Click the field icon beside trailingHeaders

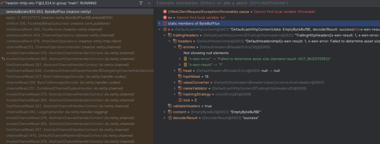click(x=170, y=35)
